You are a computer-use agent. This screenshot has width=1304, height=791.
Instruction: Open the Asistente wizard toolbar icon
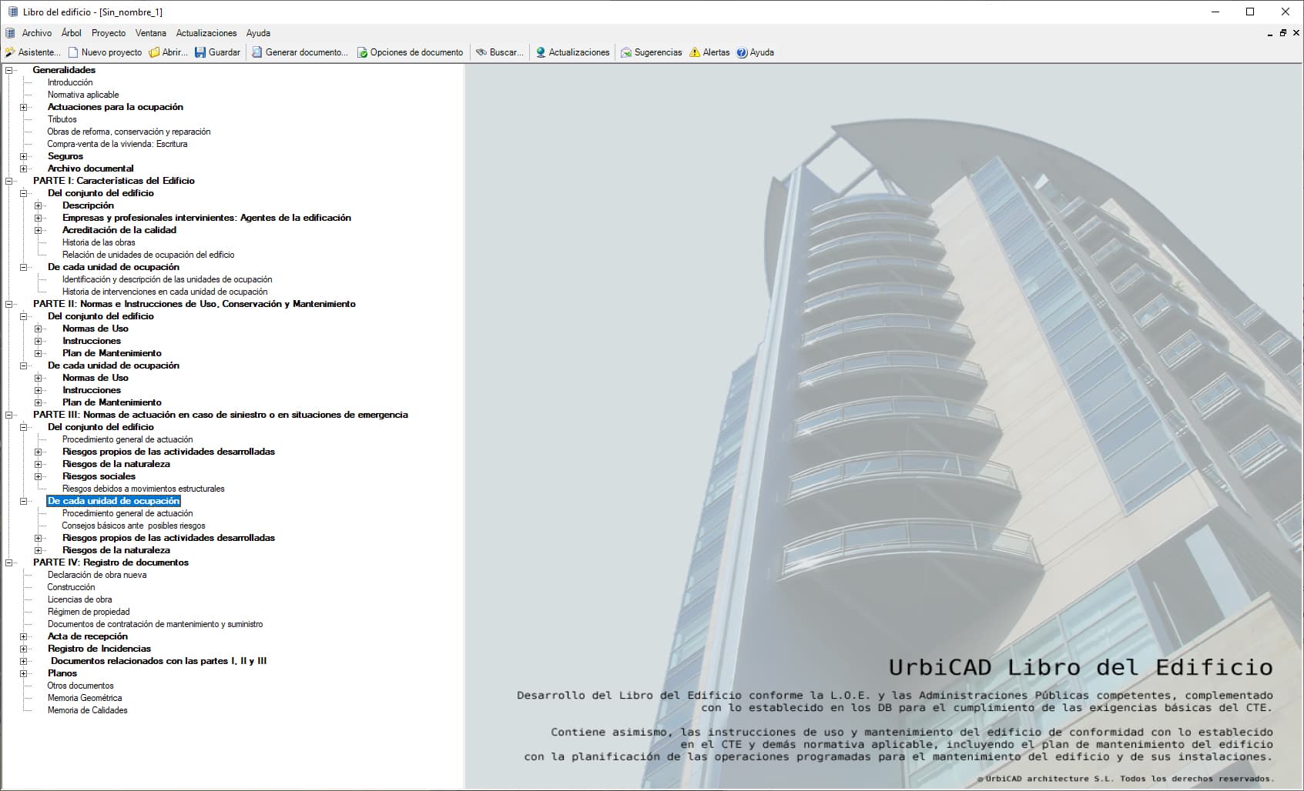tap(10, 52)
